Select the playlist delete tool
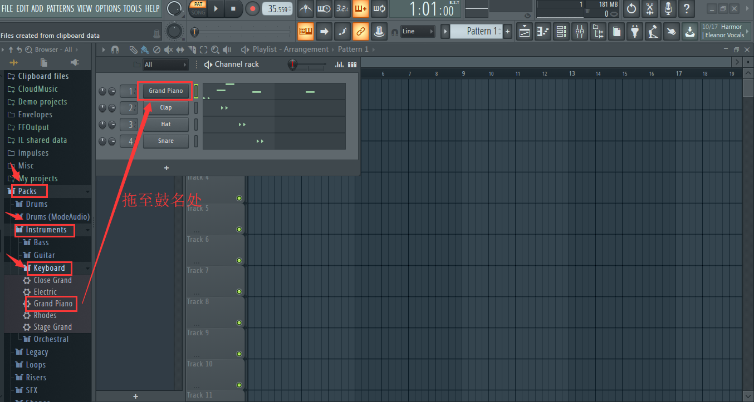 pyautogui.click(x=156, y=49)
